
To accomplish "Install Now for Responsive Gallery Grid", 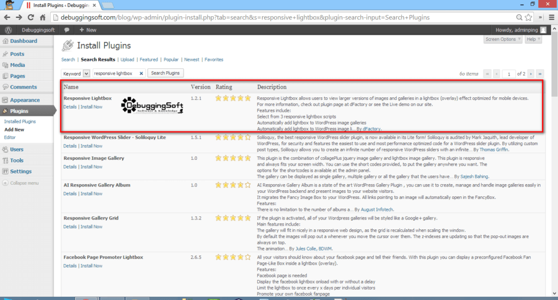I will coord(92,227).
